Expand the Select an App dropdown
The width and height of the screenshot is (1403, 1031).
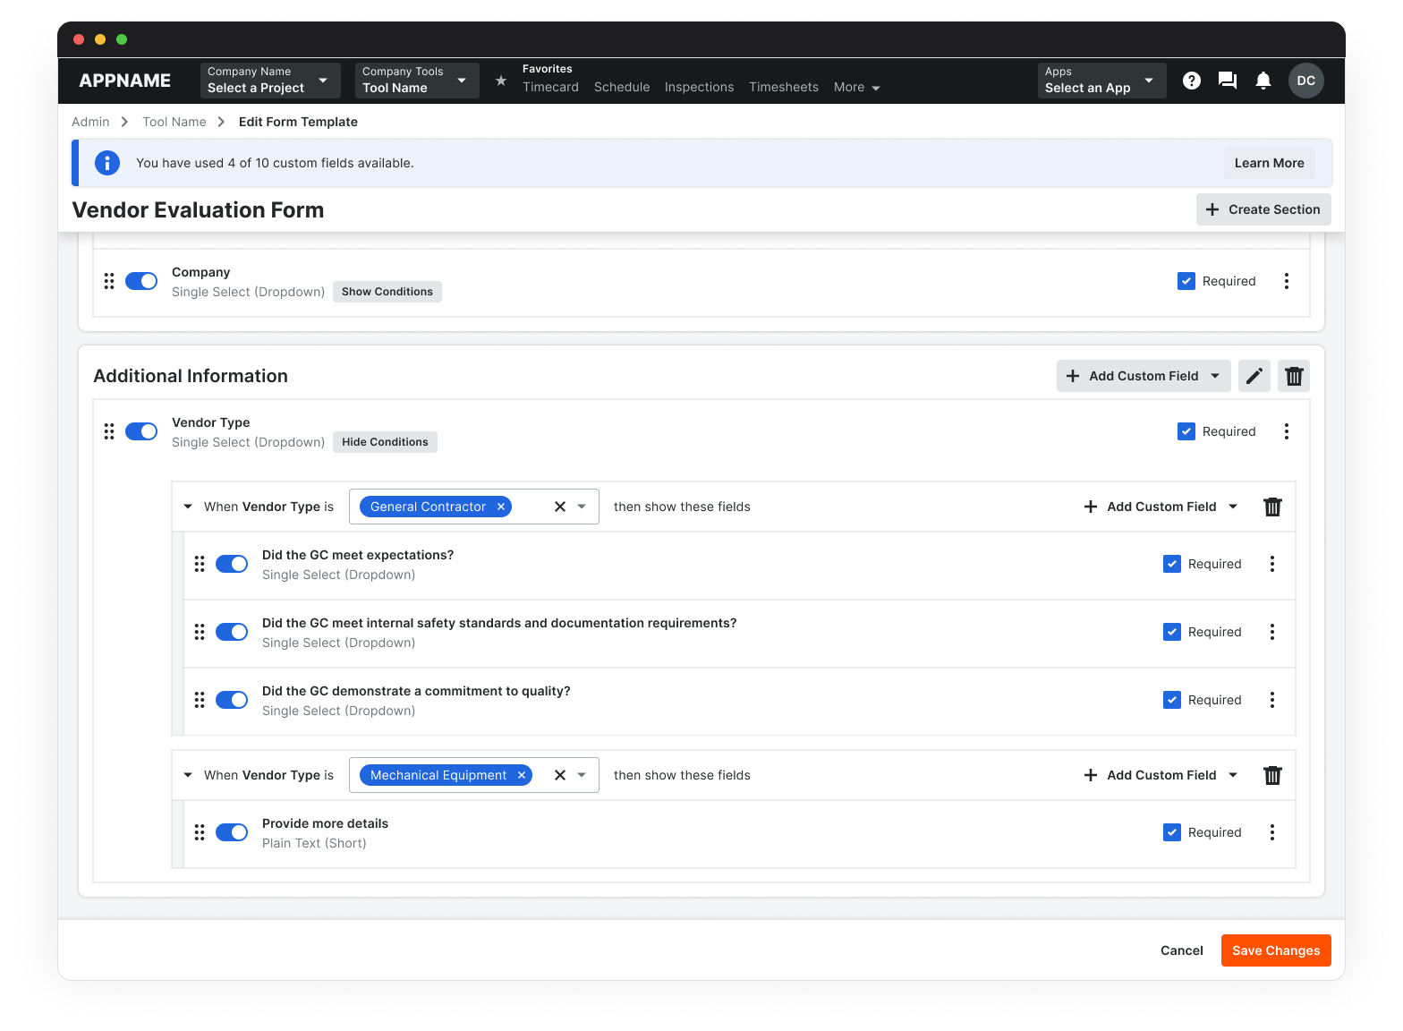1101,81
